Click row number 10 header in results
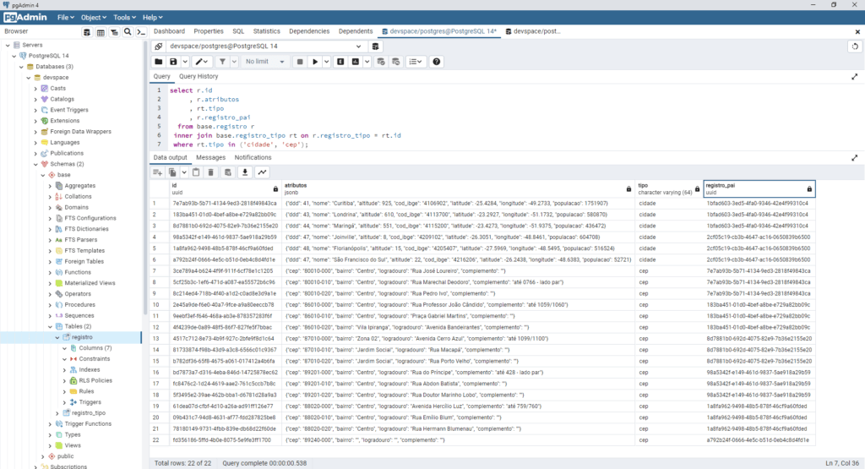This screenshot has width=865, height=469. pos(156,304)
